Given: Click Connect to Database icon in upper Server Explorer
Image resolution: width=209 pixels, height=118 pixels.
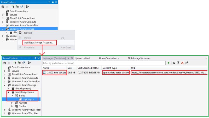Looking at the screenshot, I should pyautogui.click(x=13, y=7).
